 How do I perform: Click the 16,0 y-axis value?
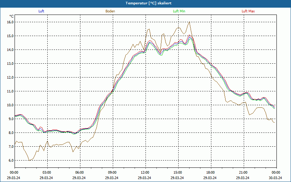pyautogui.click(x=11, y=22)
